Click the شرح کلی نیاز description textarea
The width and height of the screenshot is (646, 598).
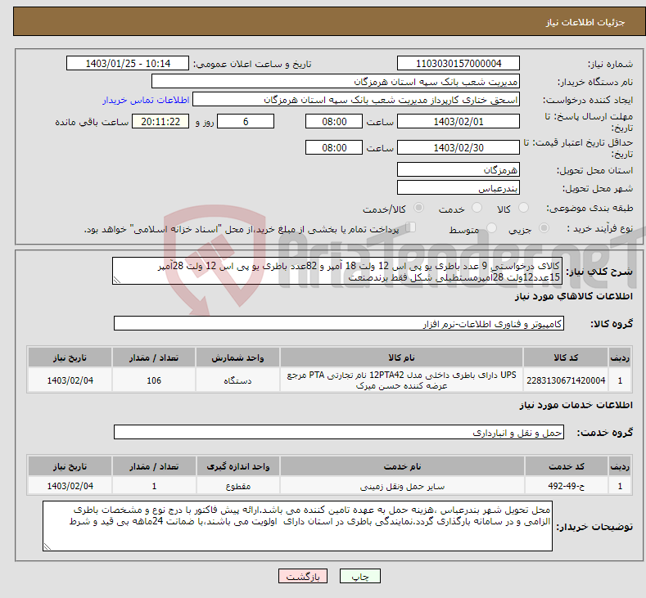pos(337,272)
